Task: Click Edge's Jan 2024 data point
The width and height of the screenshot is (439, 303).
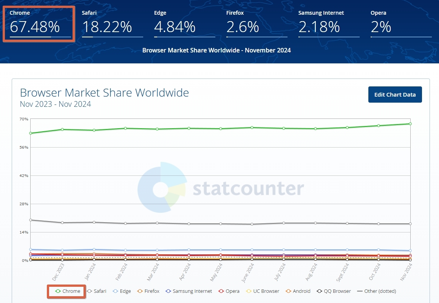Action: tap(94, 249)
